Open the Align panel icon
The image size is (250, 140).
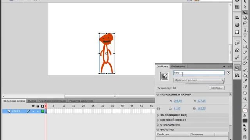(237, 17)
